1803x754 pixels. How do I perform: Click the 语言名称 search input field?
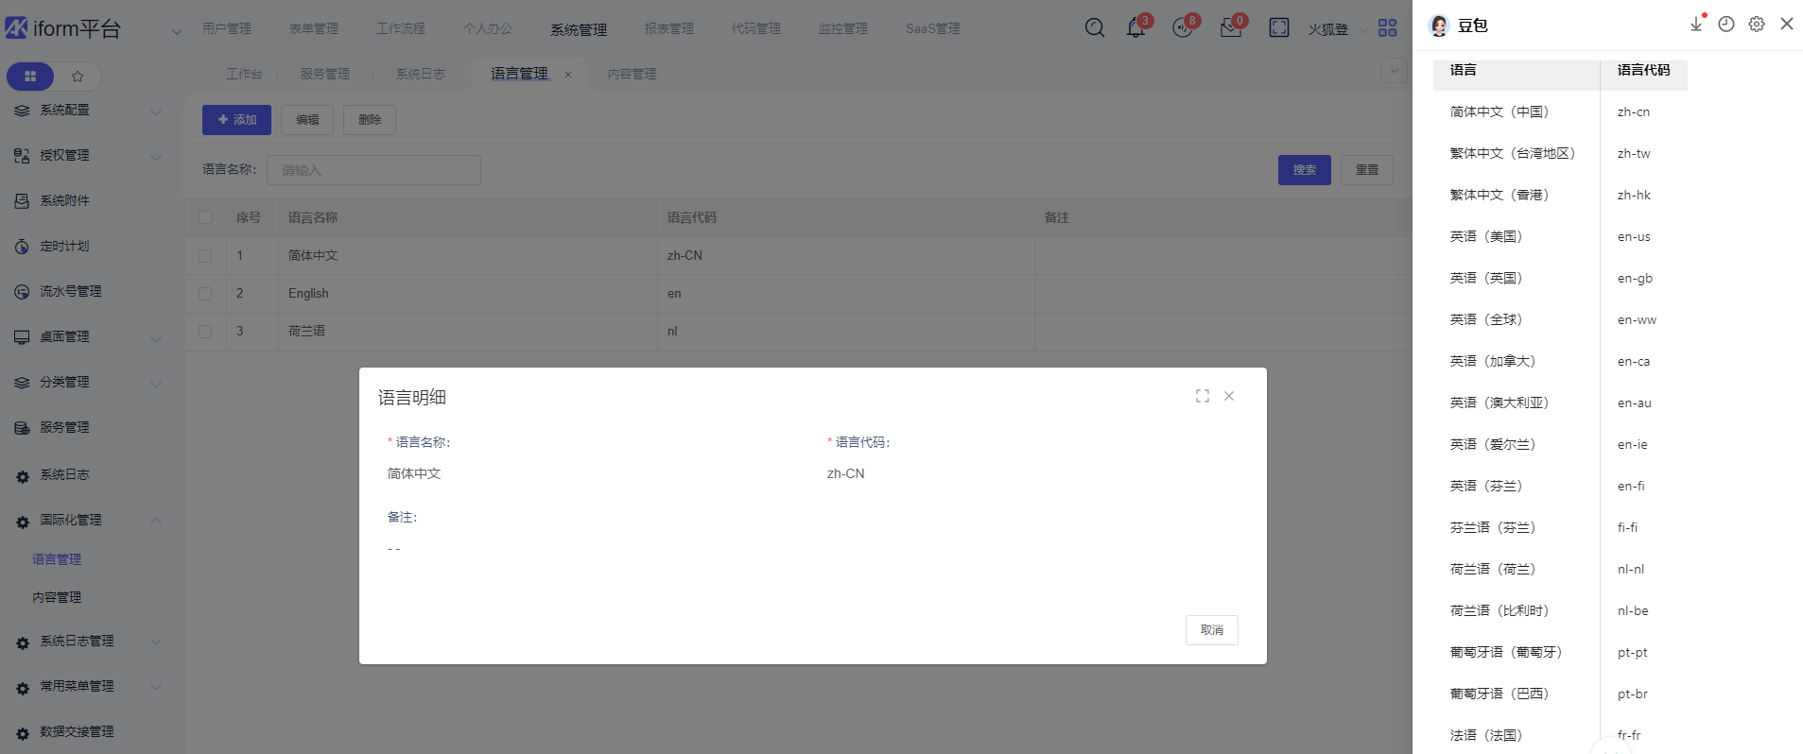[x=373, y=170]
